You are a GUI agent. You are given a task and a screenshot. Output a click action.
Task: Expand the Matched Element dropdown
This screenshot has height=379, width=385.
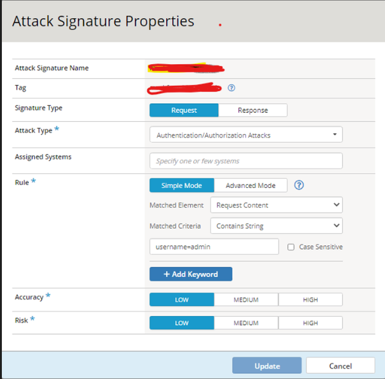click(x=276, y=205)
